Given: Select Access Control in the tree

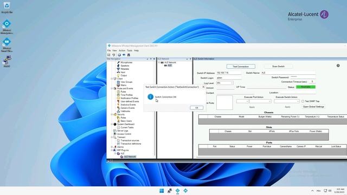Looking at the screenshot, I should tap(124, 134).
